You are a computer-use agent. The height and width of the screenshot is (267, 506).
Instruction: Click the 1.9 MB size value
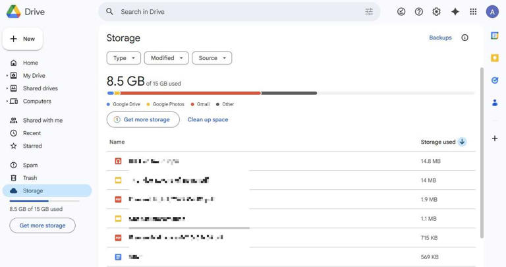pos(429,199)
